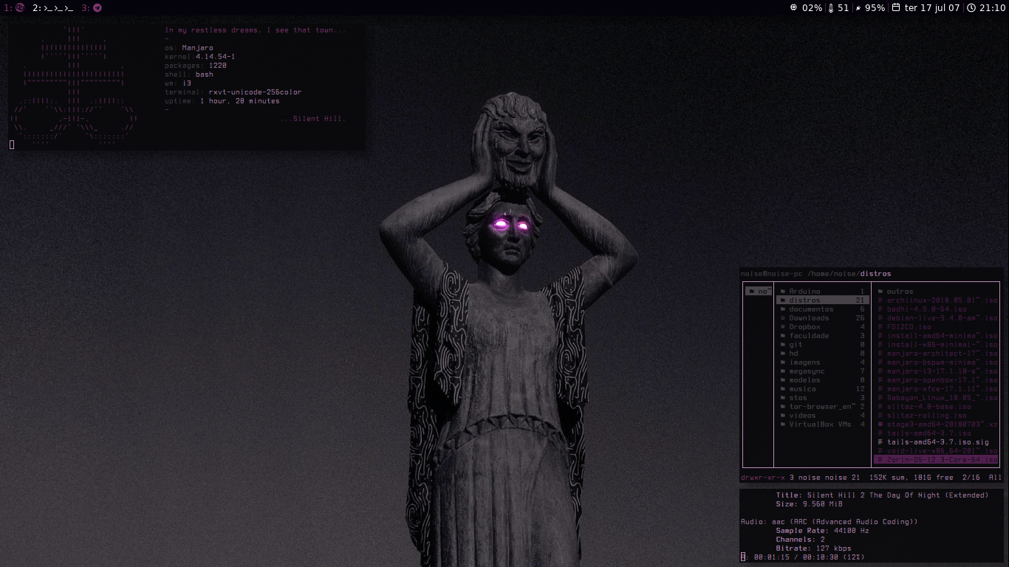Select the manjaro-bspwm-minima iso file
This screenshot has height=567, width=1009.
937,362
